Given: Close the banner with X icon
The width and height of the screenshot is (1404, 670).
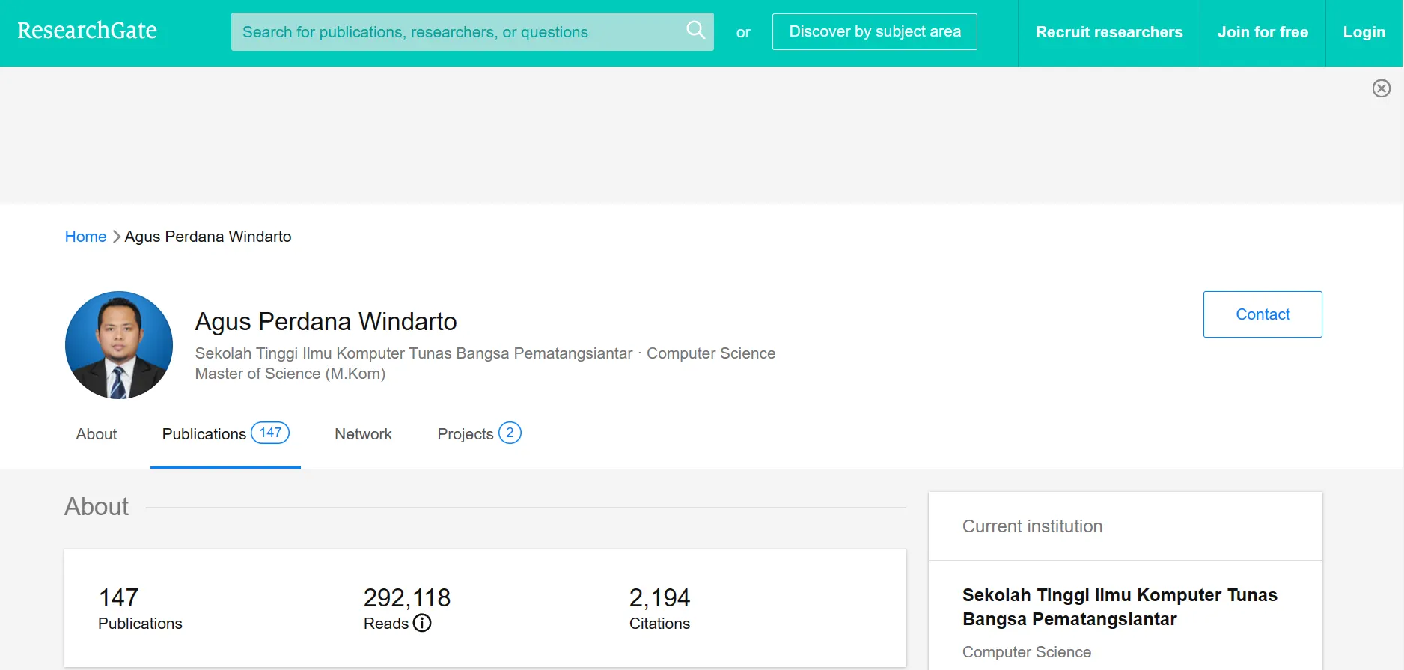Looking at the screenshot, I should coord(1381,88).
